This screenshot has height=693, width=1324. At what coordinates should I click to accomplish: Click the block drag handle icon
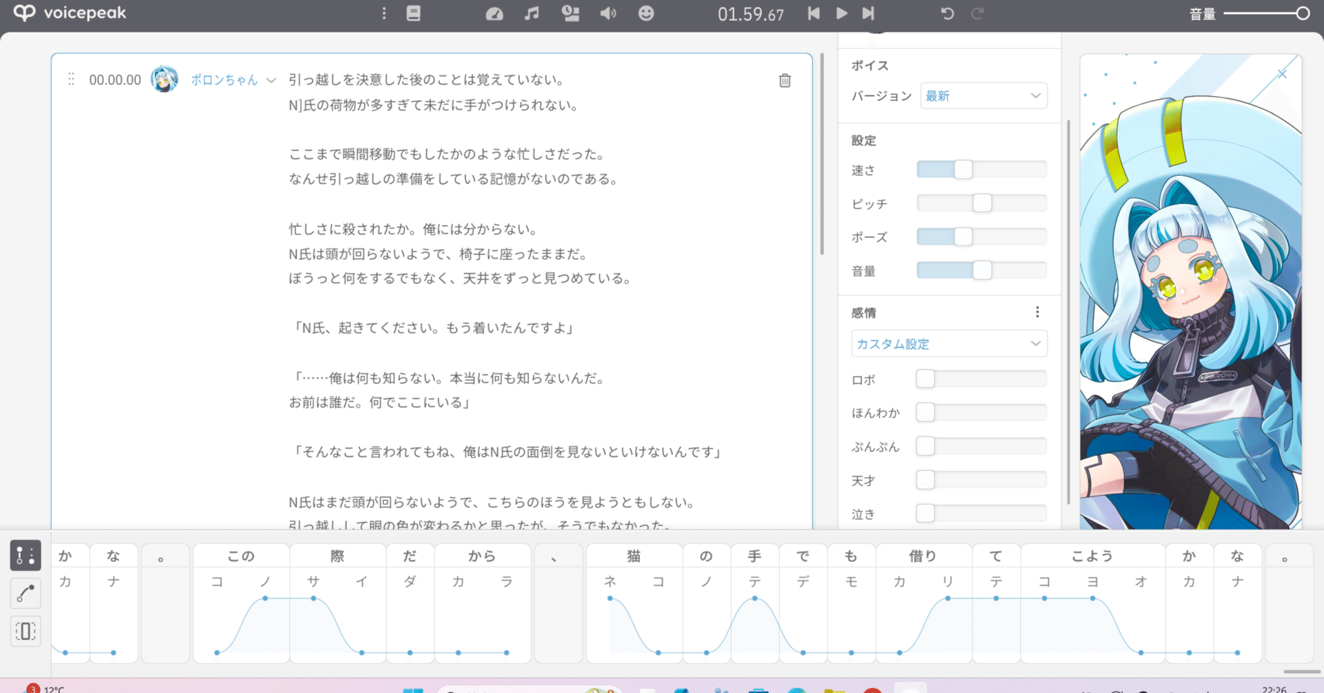click(71, 79)
